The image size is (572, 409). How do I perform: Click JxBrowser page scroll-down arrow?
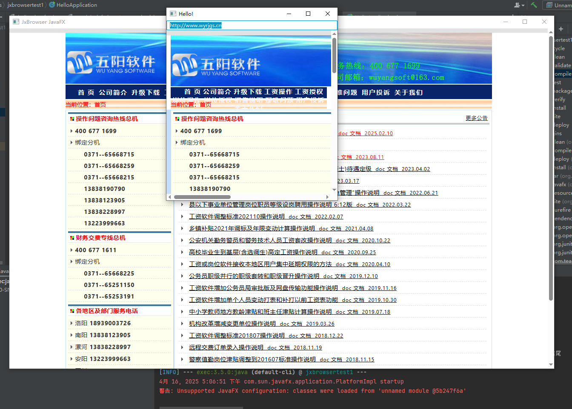click(551, 365)
